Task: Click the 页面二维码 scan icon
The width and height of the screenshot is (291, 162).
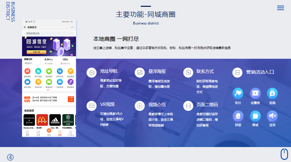Action: click(x=188, y=106)
